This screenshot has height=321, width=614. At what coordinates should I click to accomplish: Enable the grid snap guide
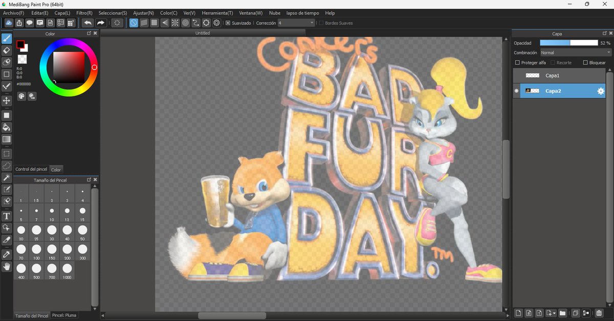(x=154, y=23)
